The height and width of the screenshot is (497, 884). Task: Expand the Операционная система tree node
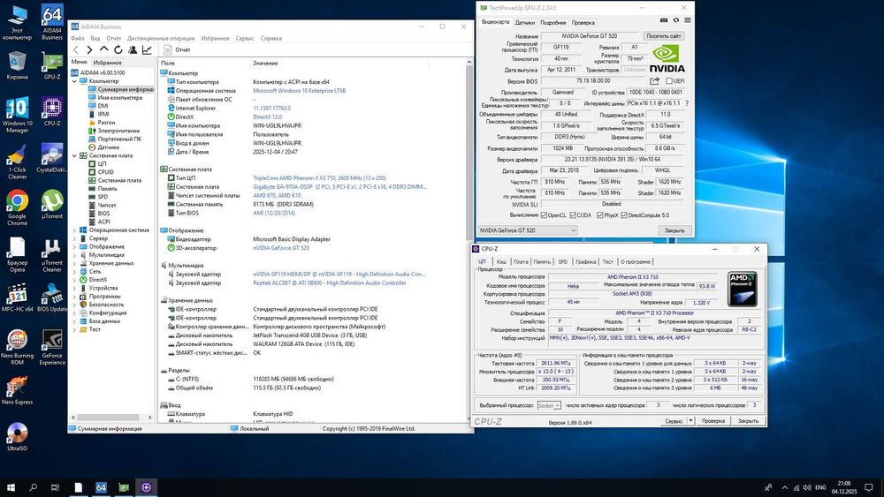(74, 230)
